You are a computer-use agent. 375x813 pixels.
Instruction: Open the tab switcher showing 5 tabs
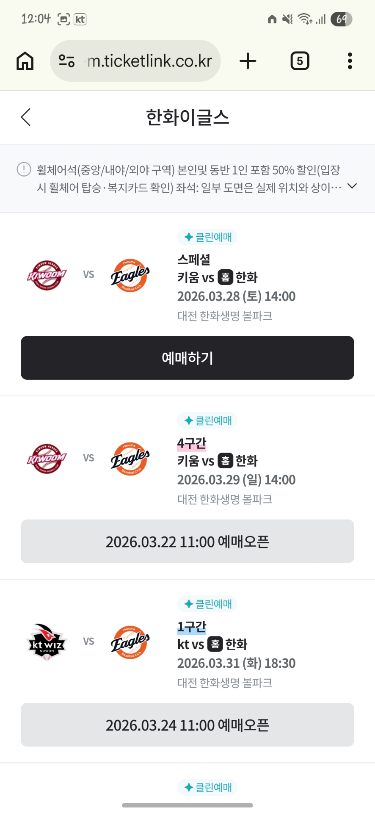(x=300, y=61)
